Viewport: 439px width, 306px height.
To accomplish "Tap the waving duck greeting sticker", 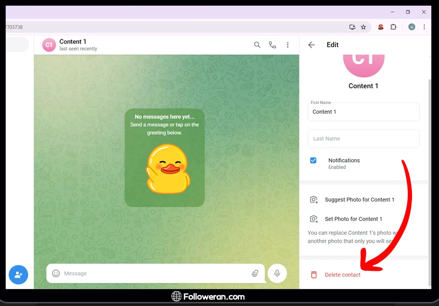I will coord(165,169).
